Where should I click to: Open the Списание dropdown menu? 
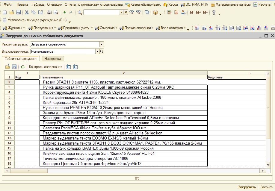pos(106,28)
